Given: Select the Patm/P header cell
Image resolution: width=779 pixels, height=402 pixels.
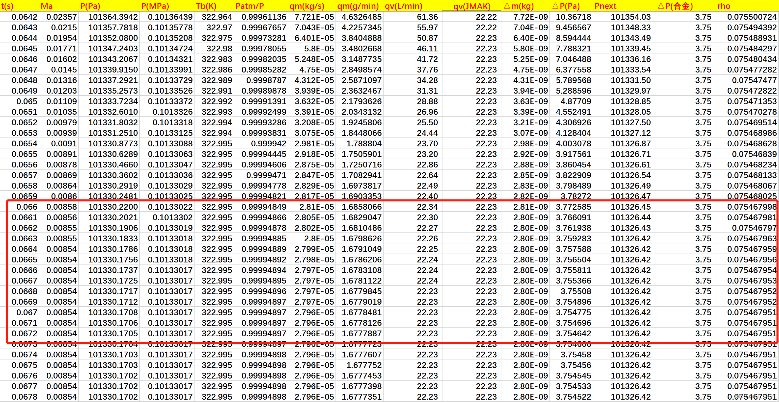Looking at the screenshot, I should [250, 6].
